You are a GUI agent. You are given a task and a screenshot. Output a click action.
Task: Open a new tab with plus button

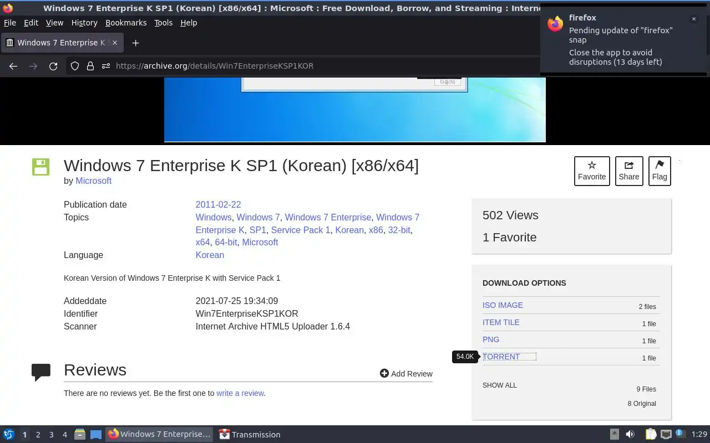(x=135, y=43)
